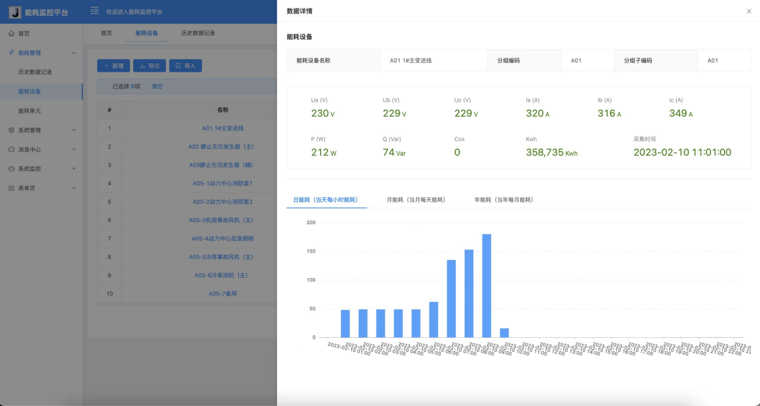
Task: Expand the 系统管理 sidebar menu
Action: coord(74,130)
